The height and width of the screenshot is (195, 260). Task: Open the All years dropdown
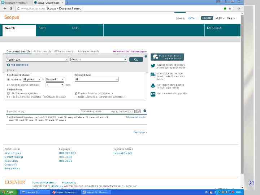[x=32, y=79]
